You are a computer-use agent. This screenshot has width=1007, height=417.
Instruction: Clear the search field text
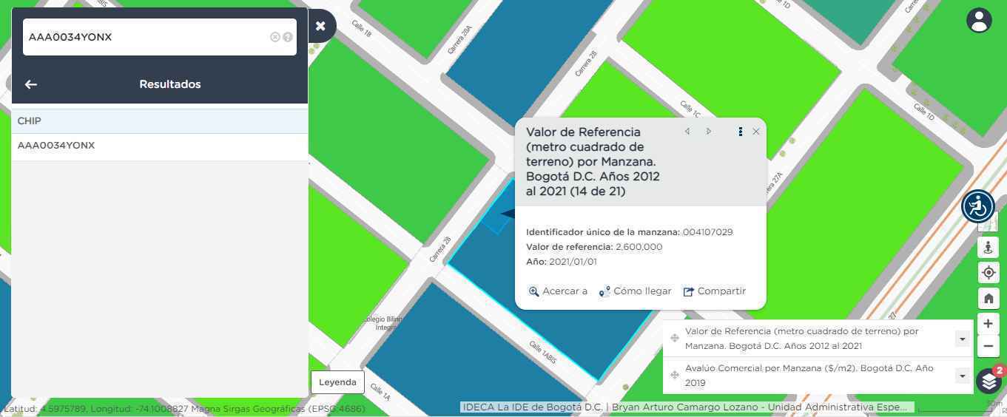(x=275, y=37)
